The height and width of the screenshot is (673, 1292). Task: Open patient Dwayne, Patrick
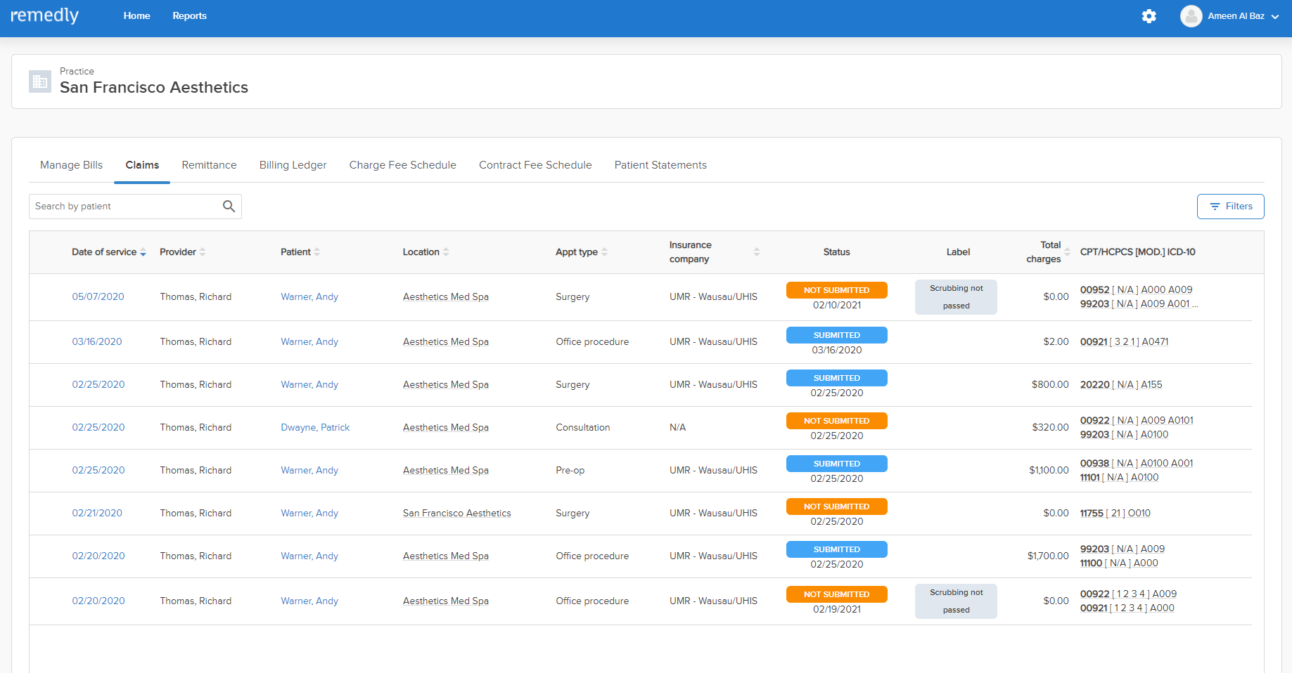(315, 428)
